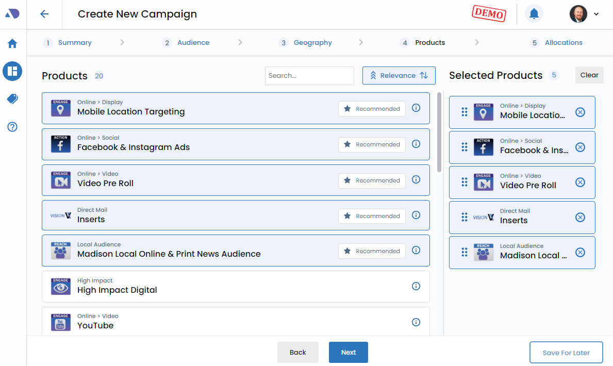
Task: Toggle the Mobile Location Targeting product row
Action: coord(206,108)
